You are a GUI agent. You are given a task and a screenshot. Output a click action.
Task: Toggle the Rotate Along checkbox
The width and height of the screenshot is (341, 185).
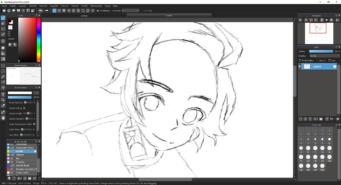click(24, 108)
